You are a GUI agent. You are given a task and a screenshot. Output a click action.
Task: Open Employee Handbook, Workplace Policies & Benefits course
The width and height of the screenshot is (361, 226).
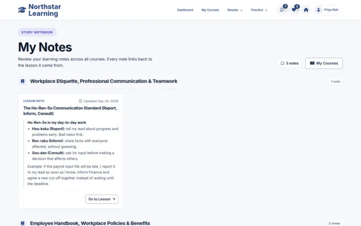[x=90, y=223]
